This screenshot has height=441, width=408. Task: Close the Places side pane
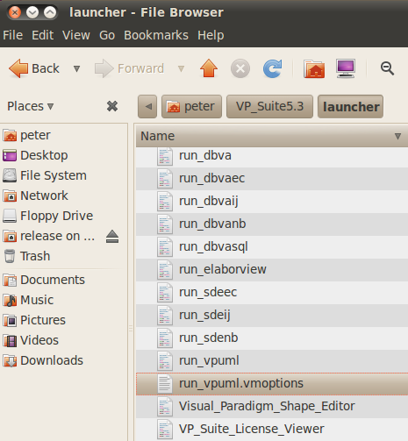pyautogui.click(x=112, y=106)
